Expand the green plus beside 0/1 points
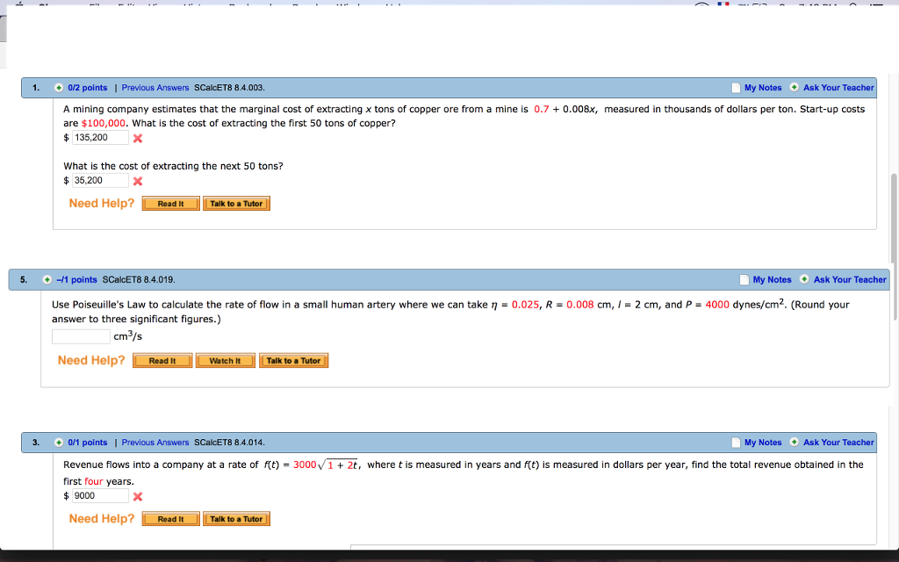Image resolution: width=899 pixels, height=562 pixels. click(57, 442)
